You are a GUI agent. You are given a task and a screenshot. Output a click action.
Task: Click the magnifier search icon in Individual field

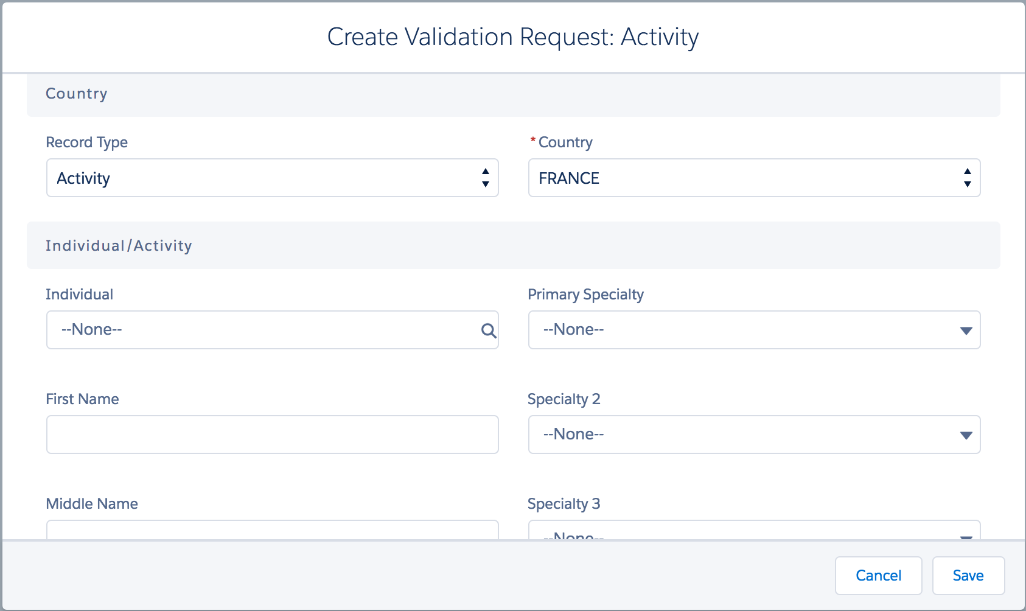488,330
